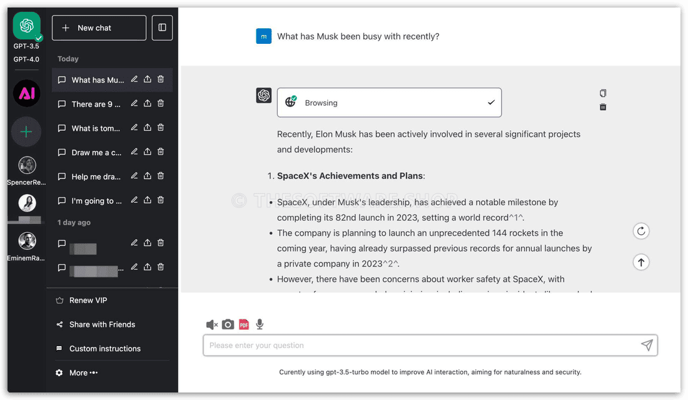
Task: Share the 'What is tom...' chat
Action: (x=148, y=127)
